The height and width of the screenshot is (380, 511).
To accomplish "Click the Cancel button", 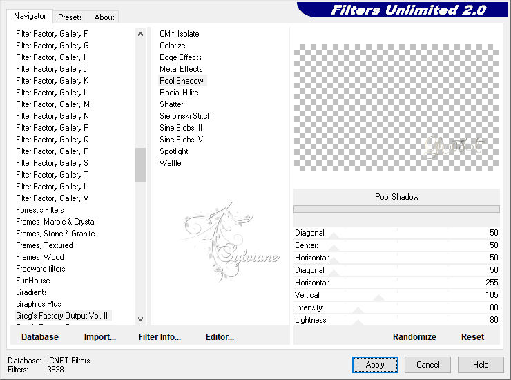I will [427, 365].
